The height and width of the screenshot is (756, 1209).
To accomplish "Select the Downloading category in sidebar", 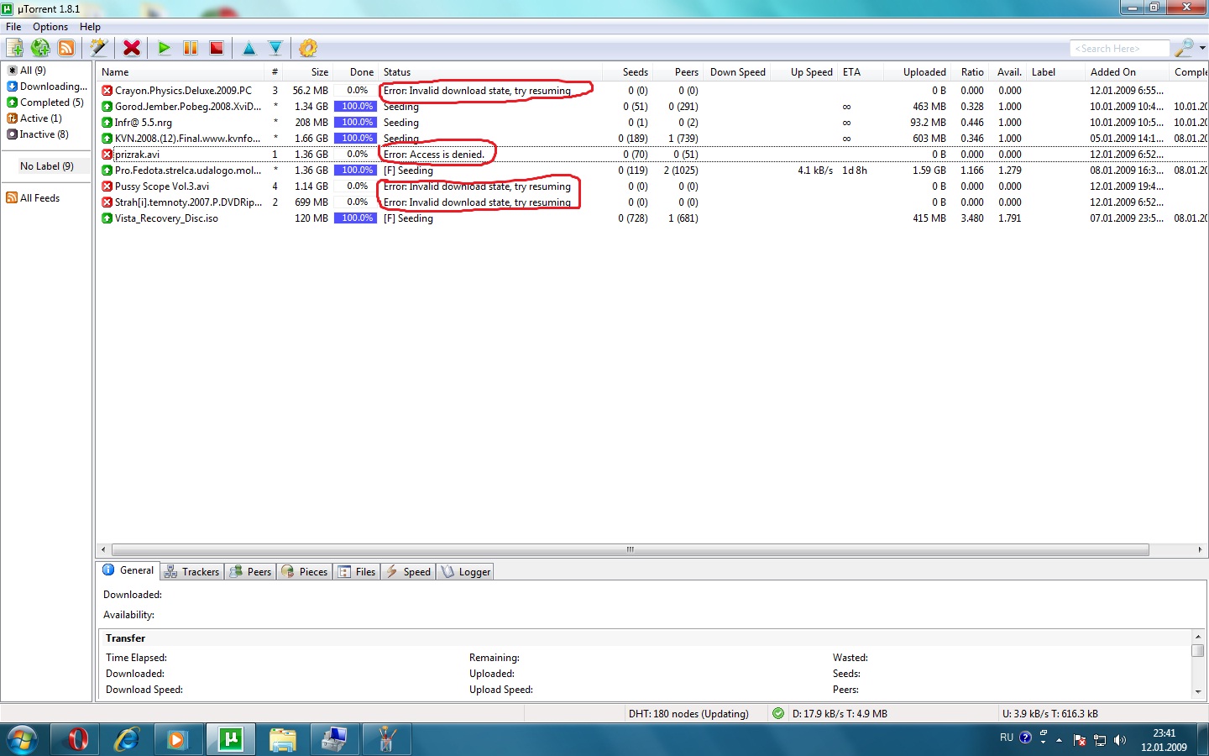I will point(47,87).
